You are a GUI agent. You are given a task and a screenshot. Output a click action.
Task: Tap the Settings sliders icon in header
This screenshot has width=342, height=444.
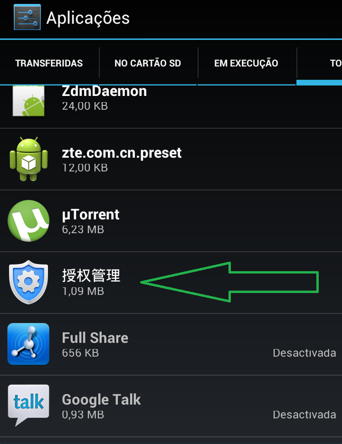(x=27, y=17)
